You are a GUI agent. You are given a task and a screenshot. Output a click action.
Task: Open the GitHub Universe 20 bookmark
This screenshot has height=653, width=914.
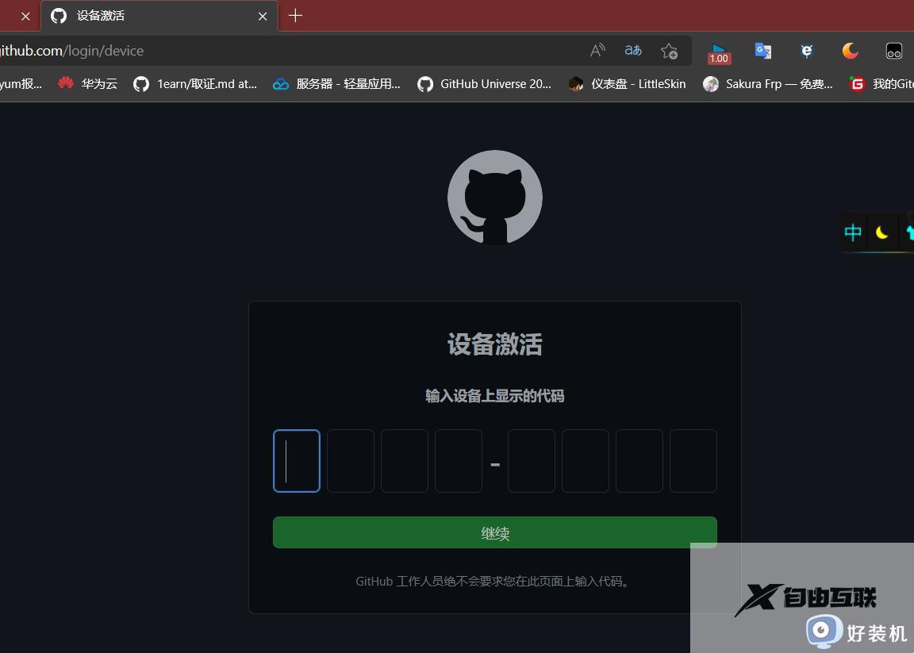pos(484,83)
